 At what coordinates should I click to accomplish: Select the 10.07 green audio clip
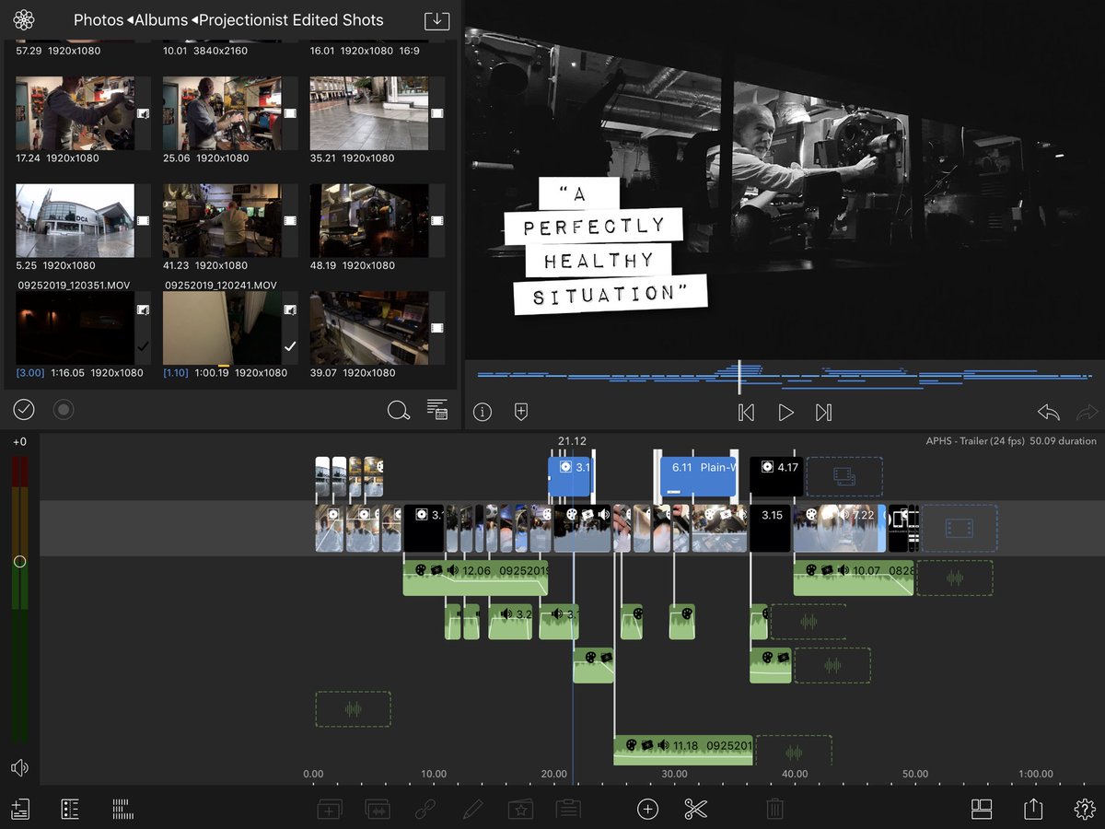tap(854, 578)
